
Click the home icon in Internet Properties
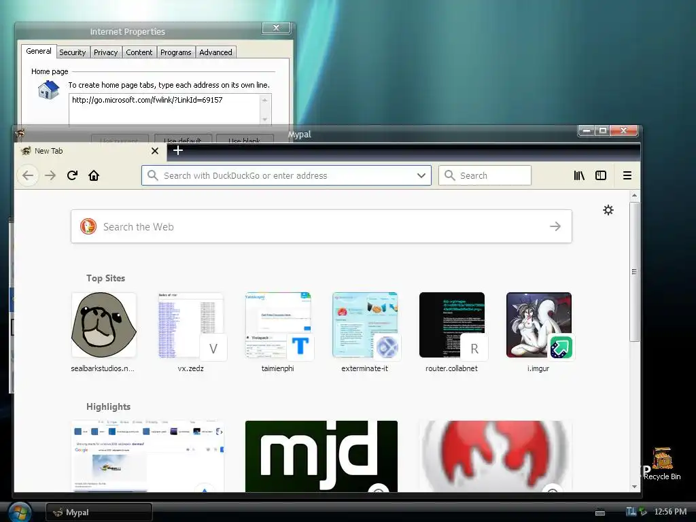click(x=48, y=90)
